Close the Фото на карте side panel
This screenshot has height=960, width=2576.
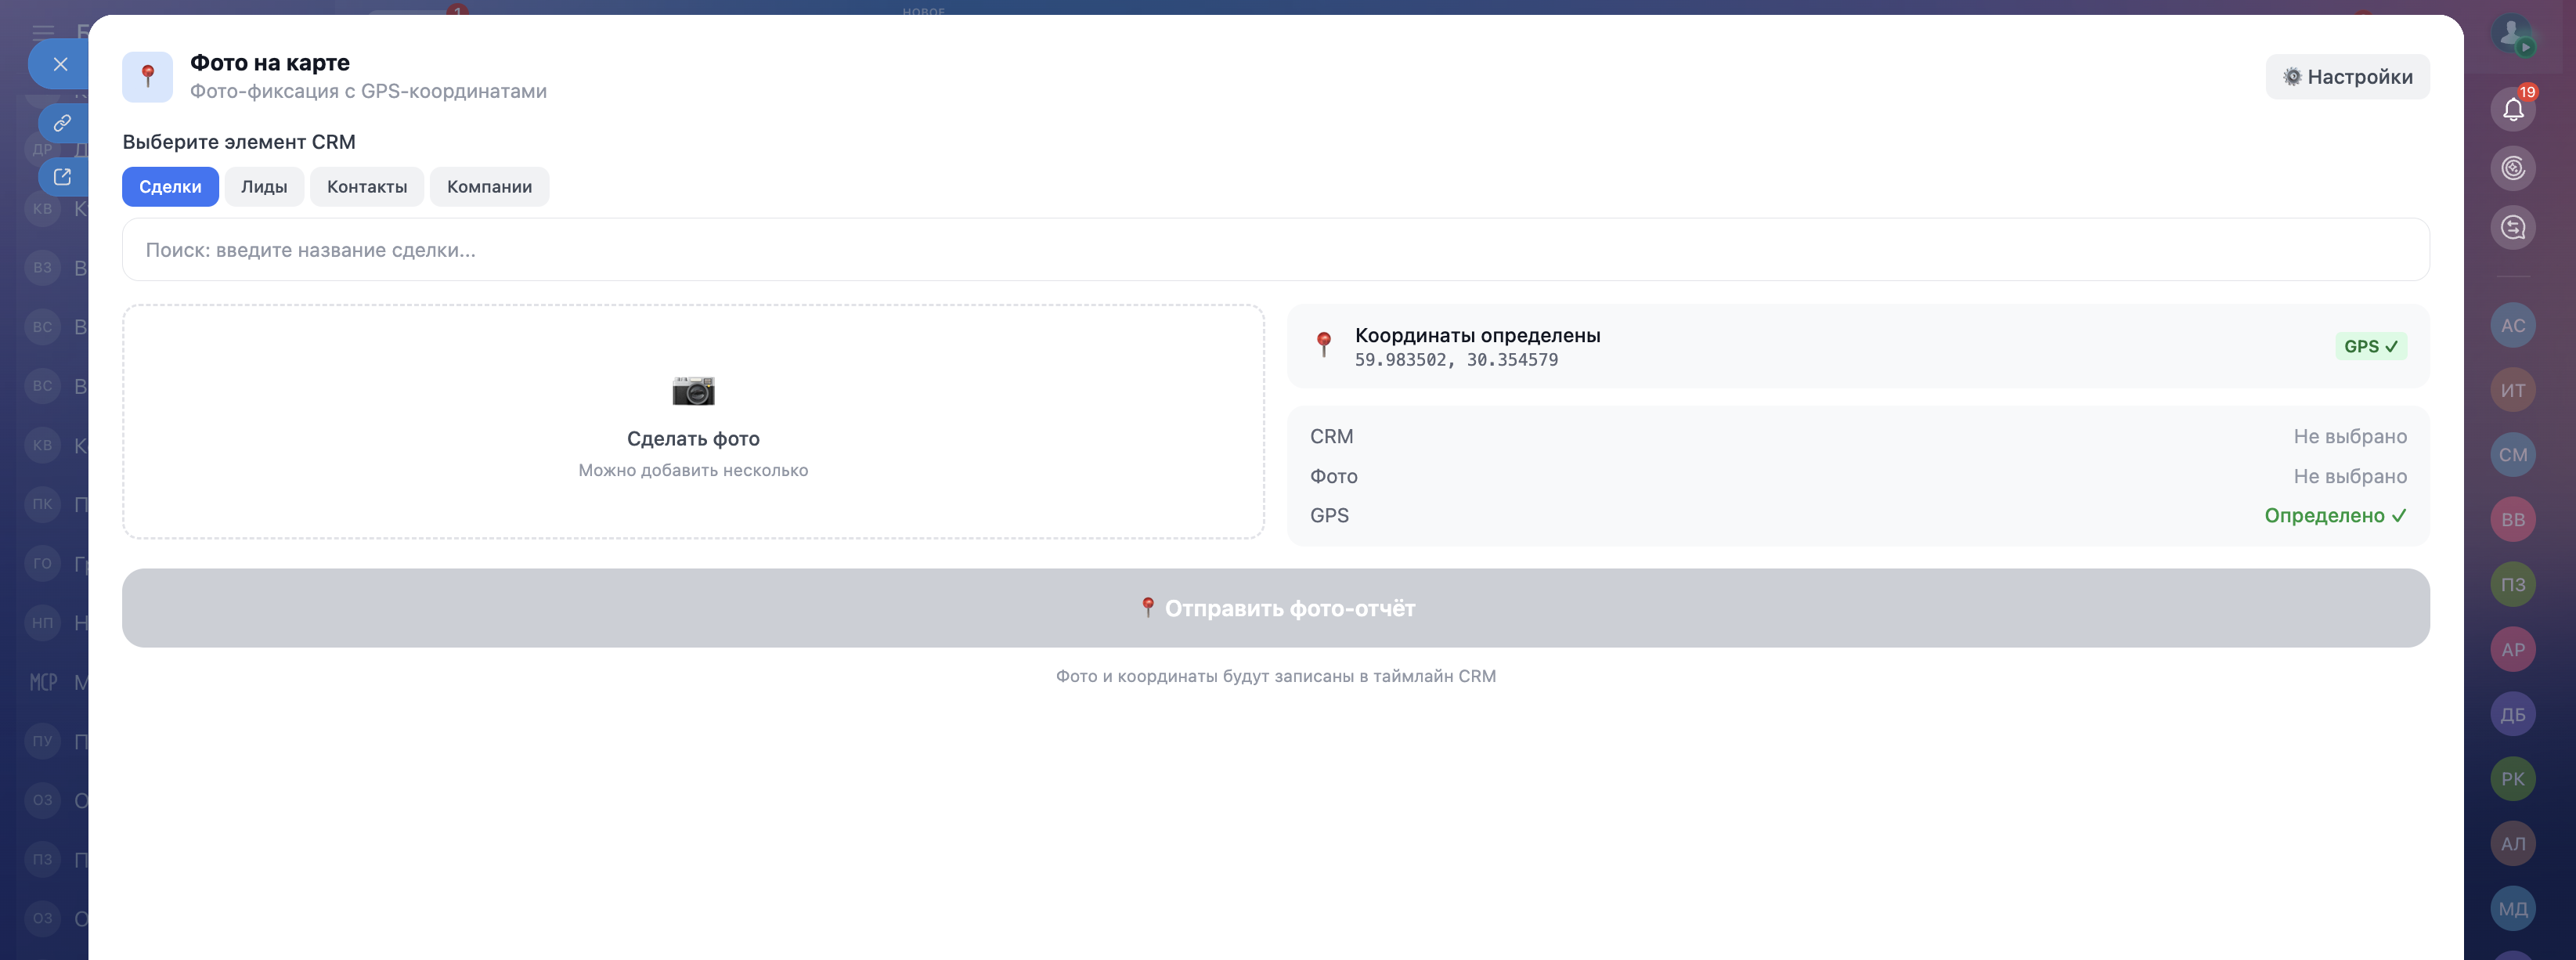point(60,64)
